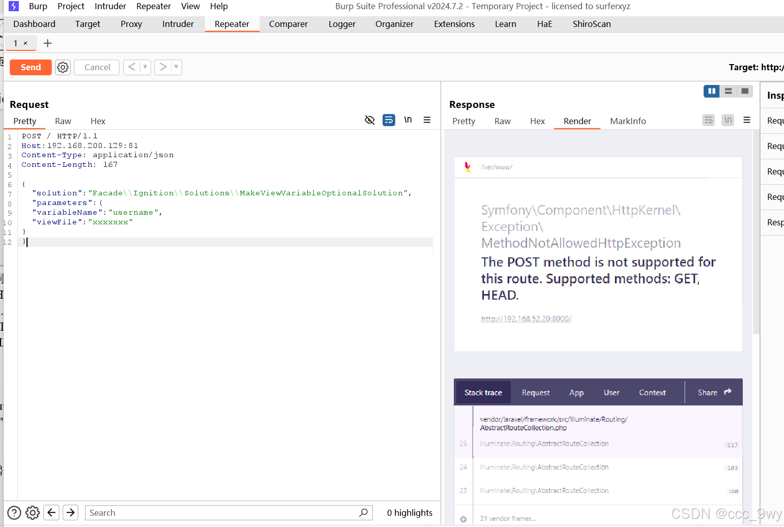Focus the request Search input field
784x527 pixels.
tap(228, 513)
